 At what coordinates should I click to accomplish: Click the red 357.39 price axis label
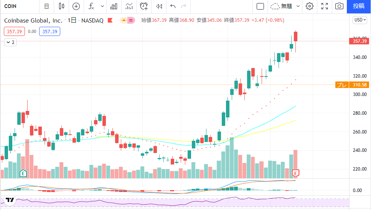pyautogui.click(x=359, y=41)
